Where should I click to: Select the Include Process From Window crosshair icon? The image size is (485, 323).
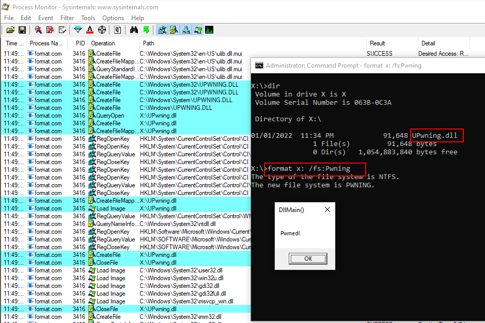point(102,30)
